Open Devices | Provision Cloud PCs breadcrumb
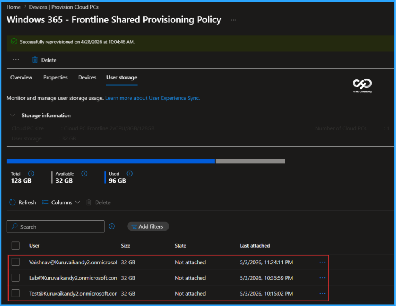The image size is (396, 306). point(64,7)
